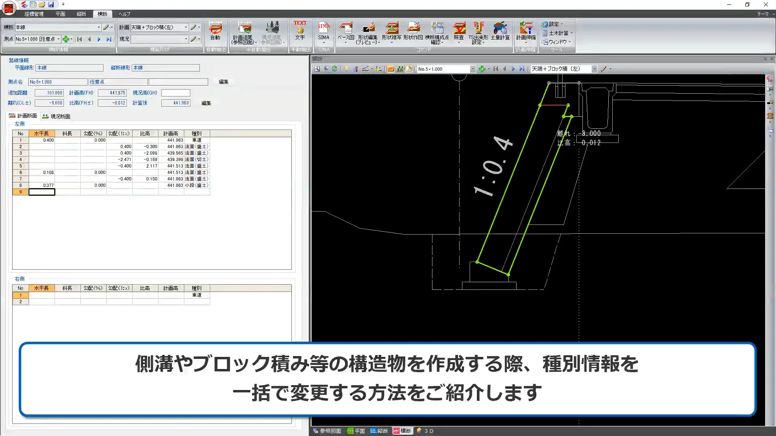
Task: Click the 文字 TEXT extraction icon
Action: click(x=300, y=31)
